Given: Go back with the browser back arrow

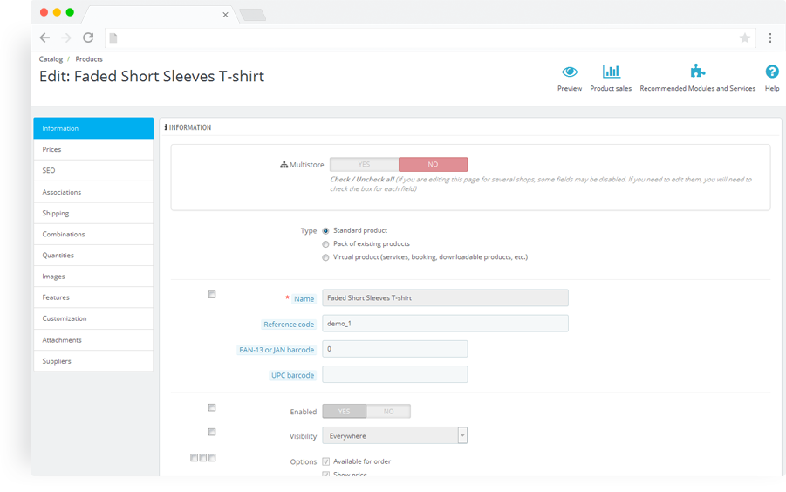Looking at the screenshot, I should click(44, 38).
